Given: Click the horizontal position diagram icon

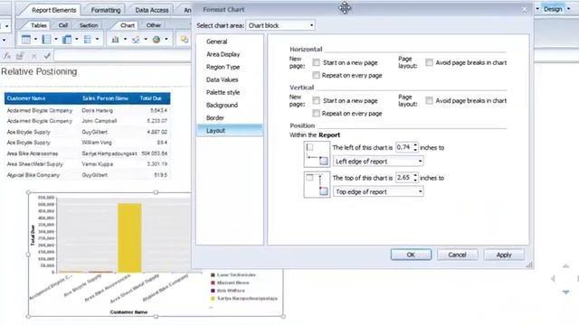Looking at the screenshot, I should point(317,154).
